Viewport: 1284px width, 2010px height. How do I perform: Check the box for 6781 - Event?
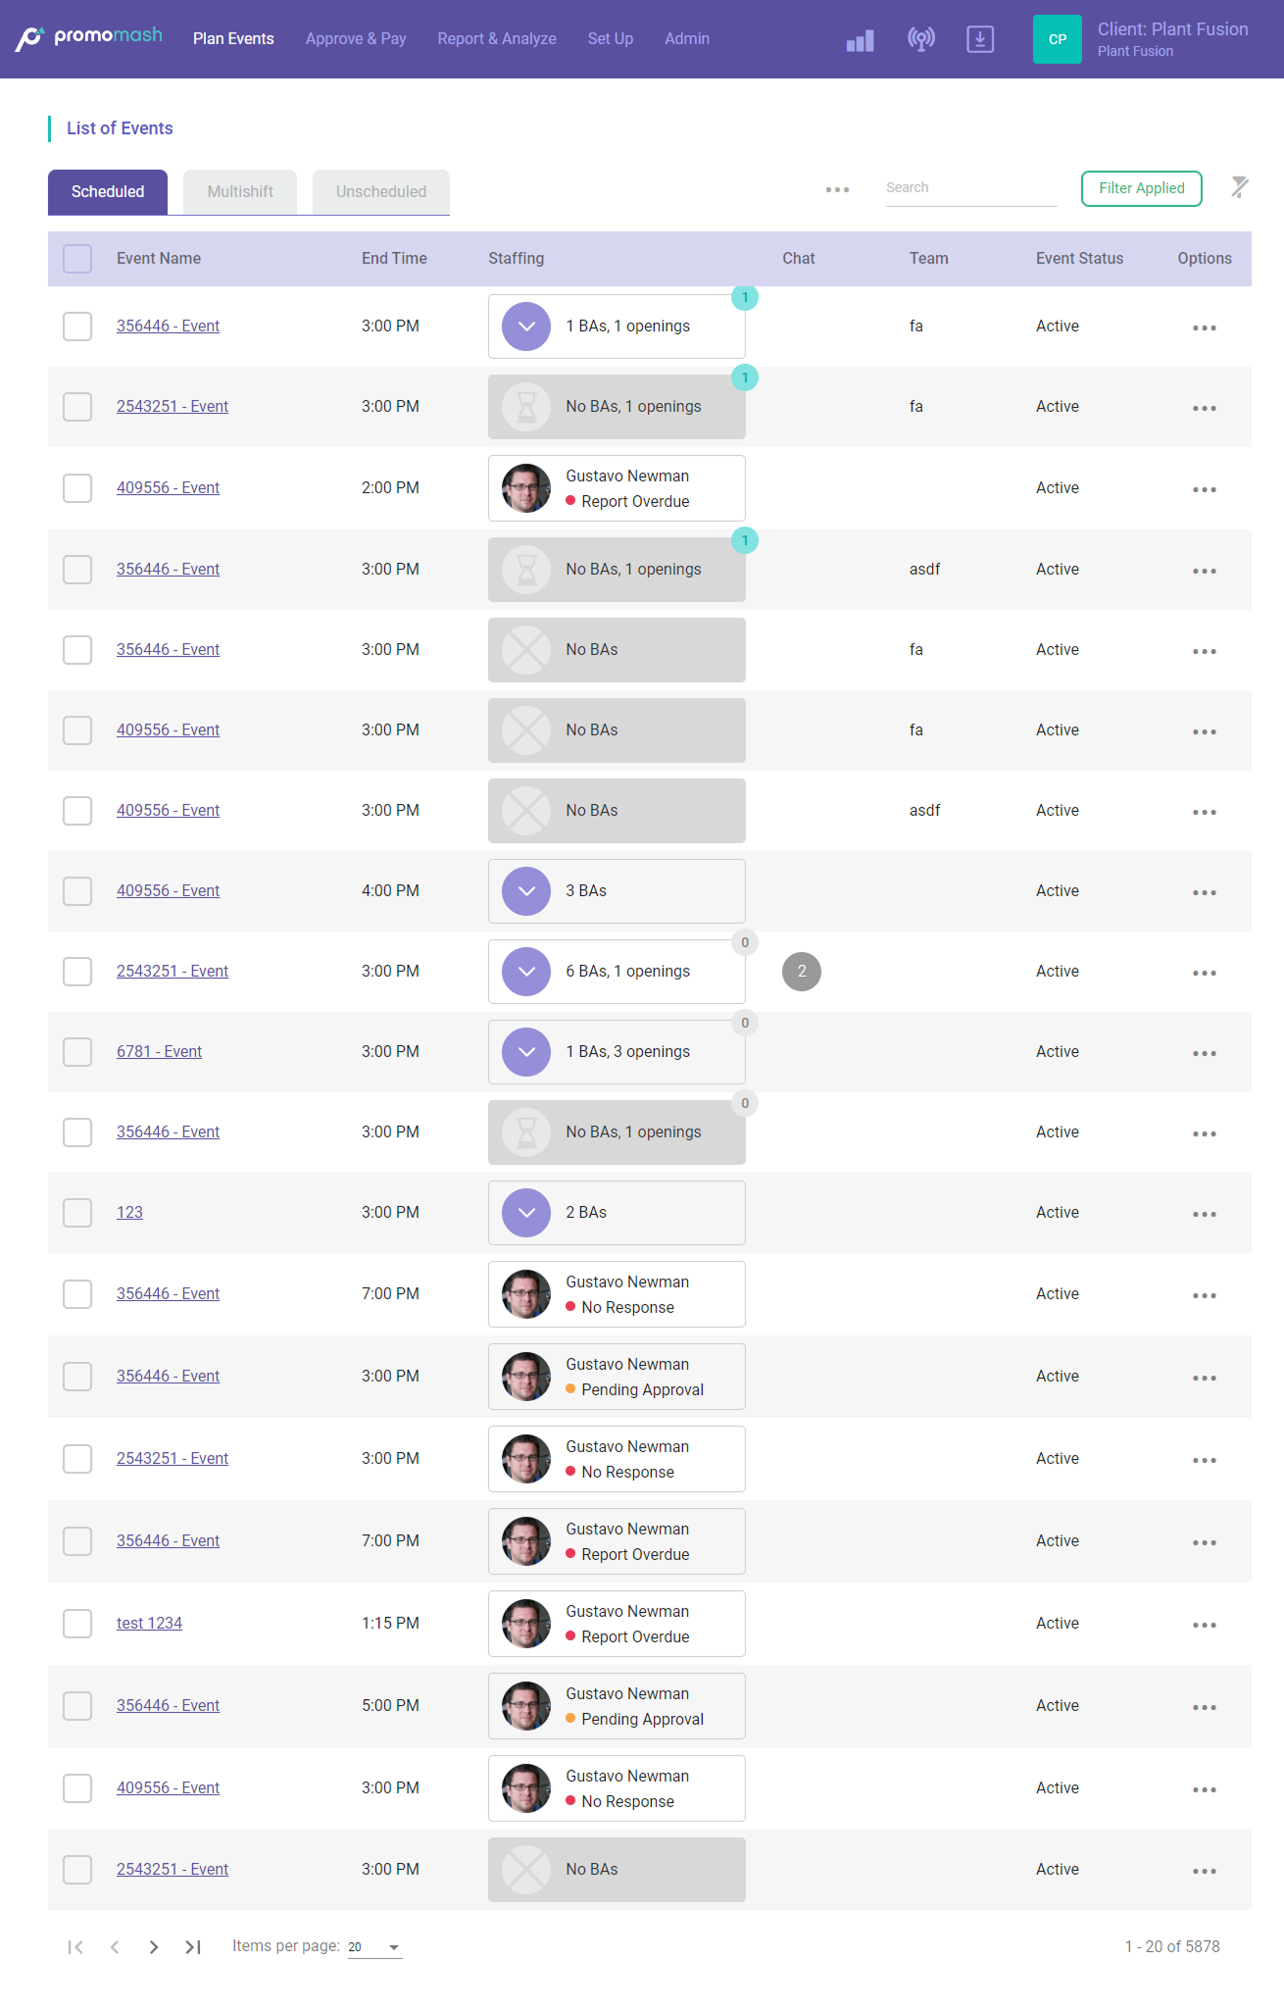click(x=77, y=1052)
